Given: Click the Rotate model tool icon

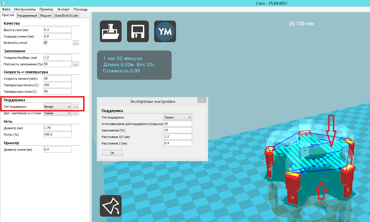Looking at the screenshot, I should (111, 206).
